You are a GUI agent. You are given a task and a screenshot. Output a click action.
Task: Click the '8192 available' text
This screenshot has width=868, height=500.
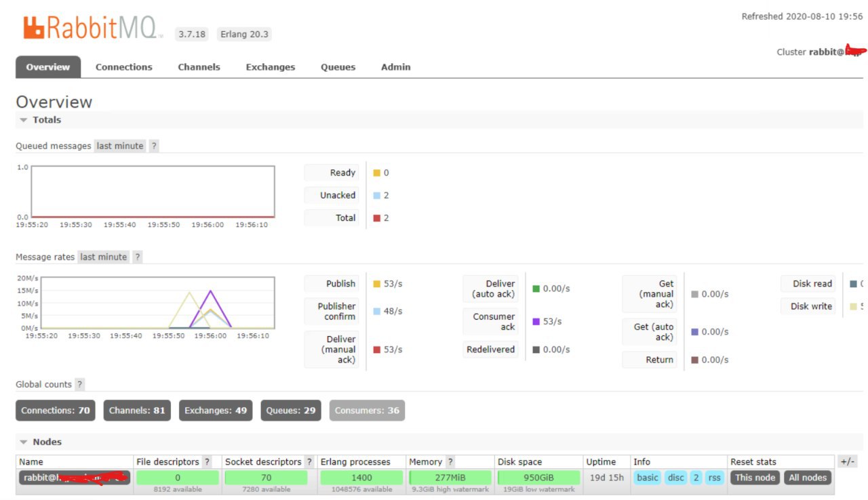pos(178,489)
